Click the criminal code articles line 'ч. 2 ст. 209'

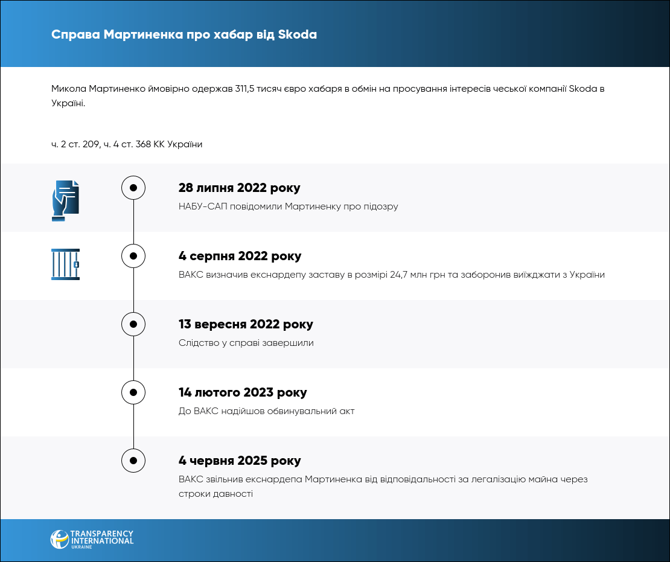[x=127, y=144]
